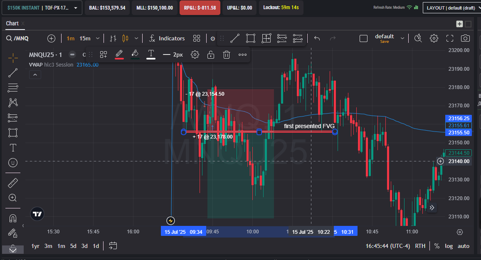The image size is (481, 260).
Task: Open the LAYOUT default (draft) dropdown
Action: click(x=452, y=8)
